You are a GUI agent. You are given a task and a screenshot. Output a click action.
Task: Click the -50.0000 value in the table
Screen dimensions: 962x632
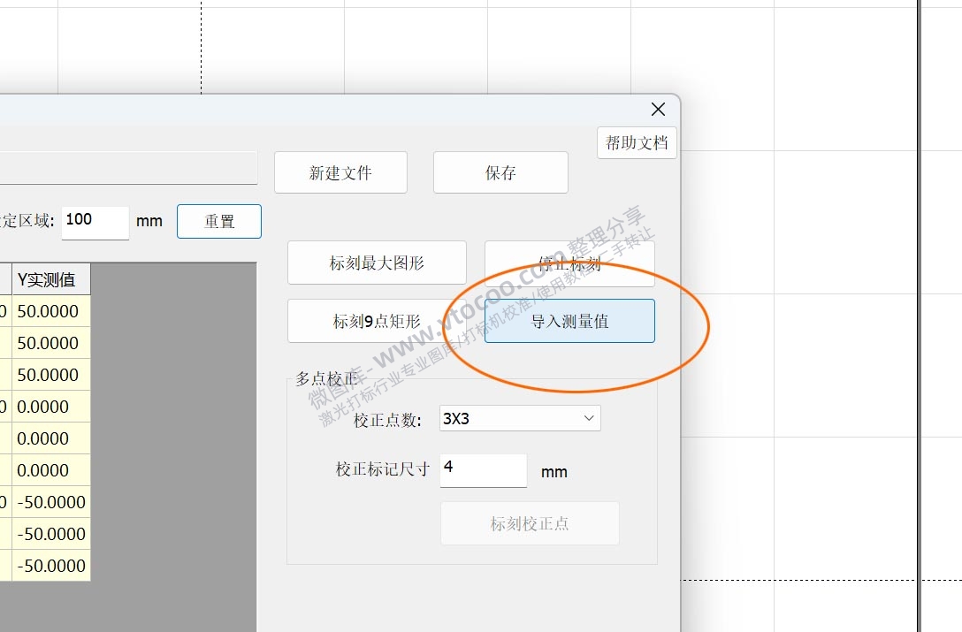click(x=55, y=501)
